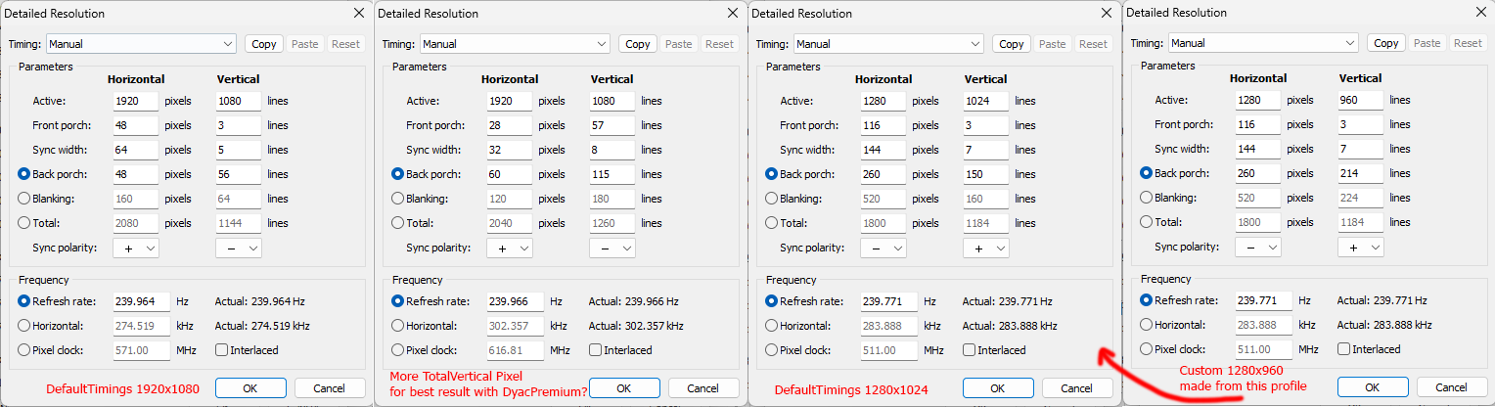This screenshot has width=1495, height=407.
Task: Select Horizontal frequency radio in 1280x960 dialog
Action: pyautogui.click(x=1147, y=325)
